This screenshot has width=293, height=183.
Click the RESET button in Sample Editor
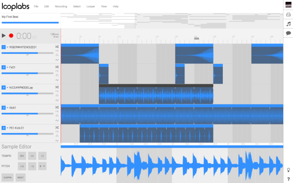coord(20,177)
